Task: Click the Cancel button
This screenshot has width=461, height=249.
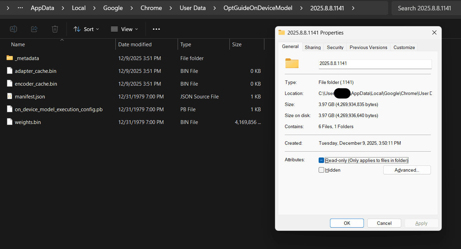Action: pos(384,223)
